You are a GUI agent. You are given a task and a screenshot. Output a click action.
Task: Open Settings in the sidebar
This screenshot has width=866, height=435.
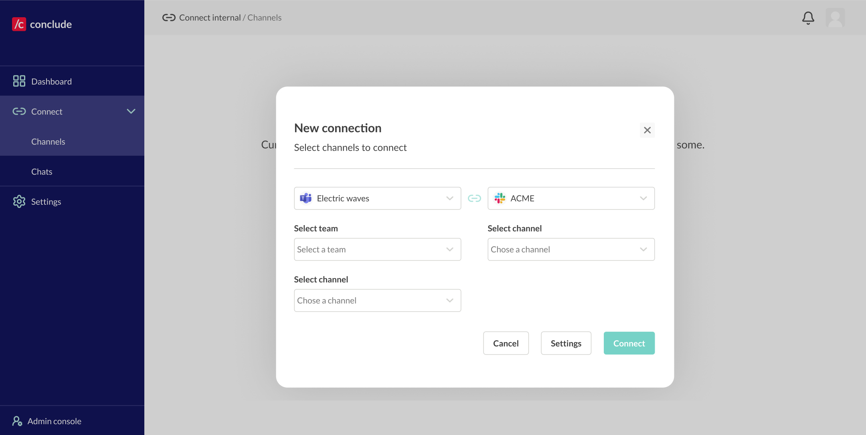click(72, 201)
